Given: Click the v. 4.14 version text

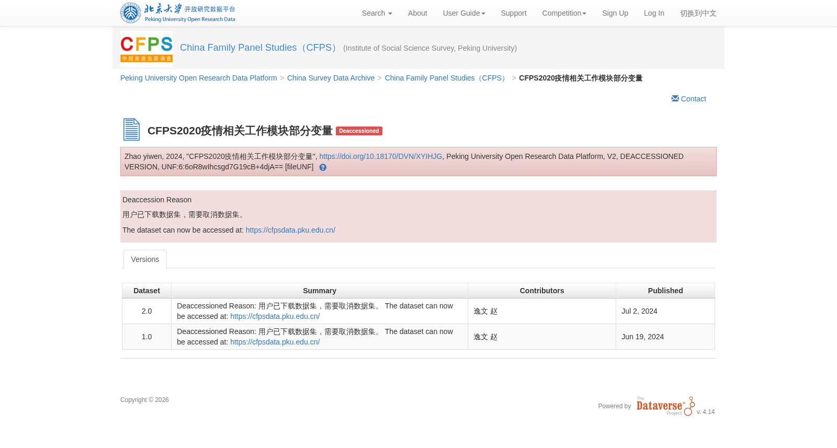Looking at the screenshot, I should (x=705, y=412).
